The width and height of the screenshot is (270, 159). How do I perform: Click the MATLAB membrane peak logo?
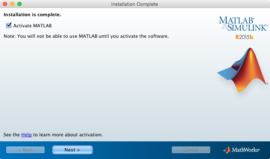click(243, 70)
